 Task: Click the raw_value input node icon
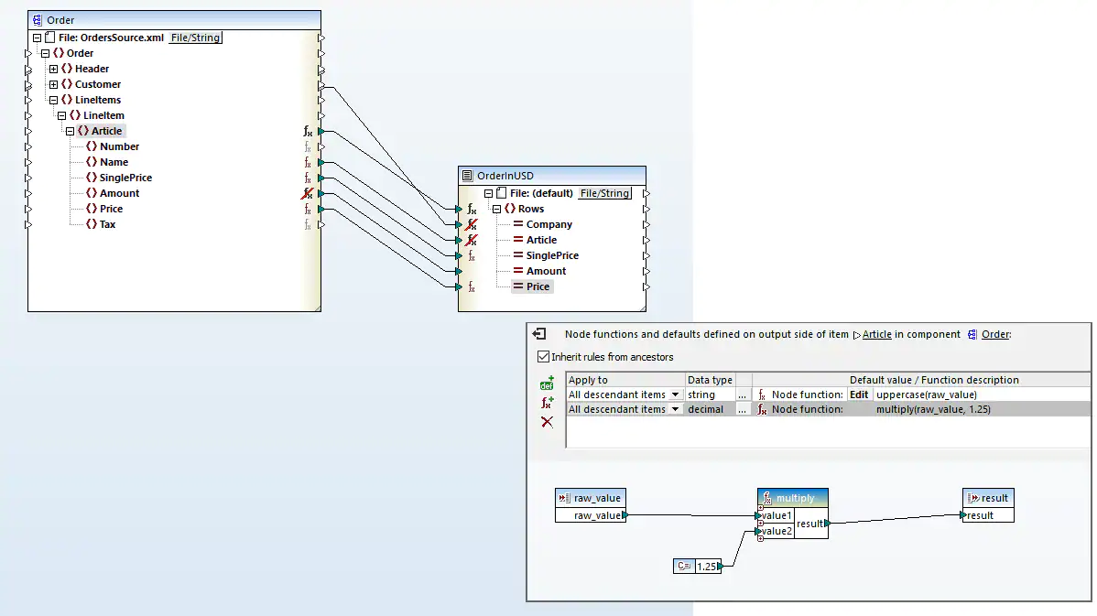pyautogui.click(x=564, y=497)
